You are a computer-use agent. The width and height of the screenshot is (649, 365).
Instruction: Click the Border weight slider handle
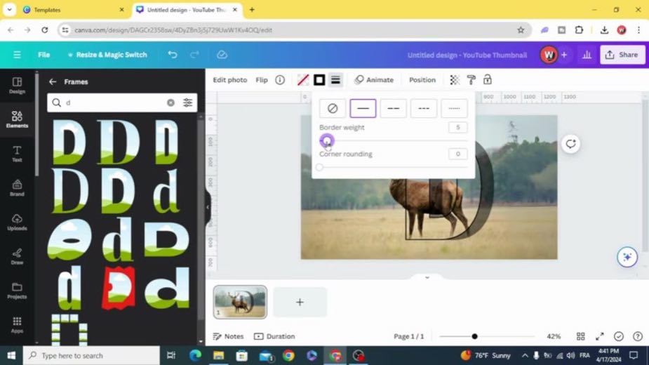326,141
